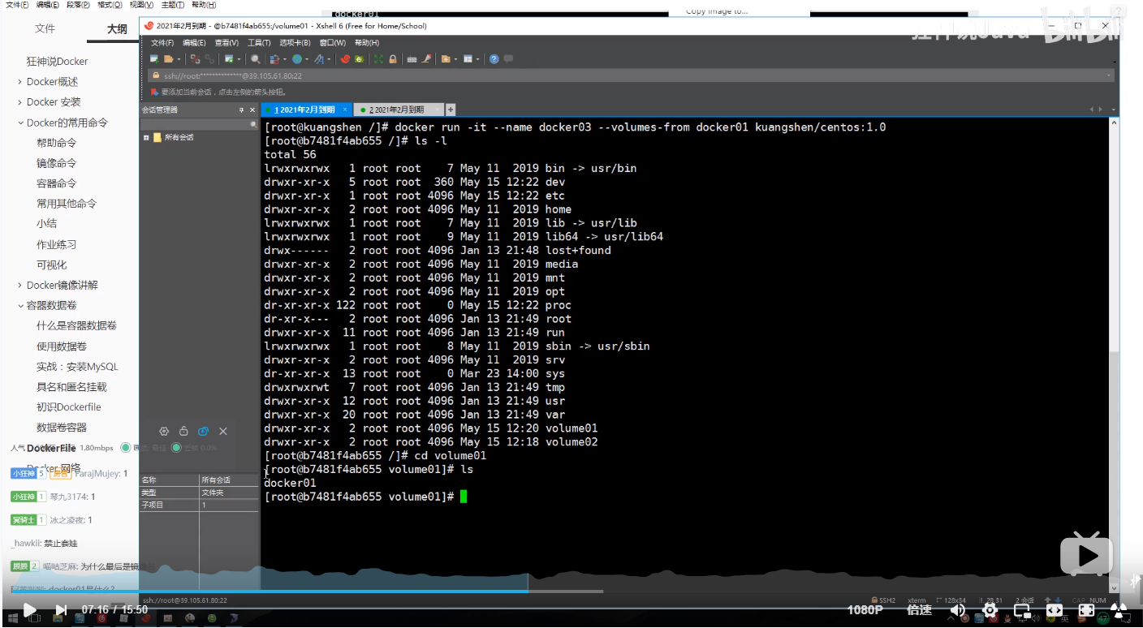Screen dimensions: 1143x628
Task: Mute video with the speaker icon
Action: coord(958,610)
